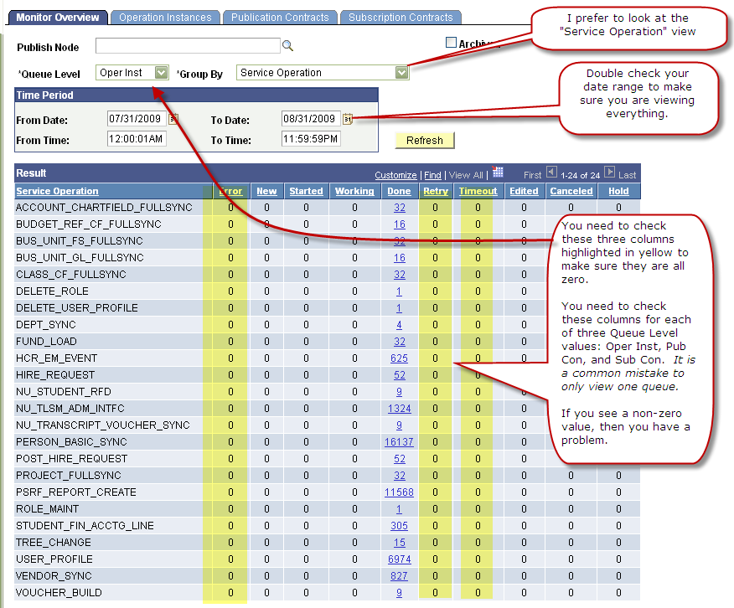Open Done count 16 for BUDGET_REF_CF_FULLSYNC
This screenshot has height=608, width=734.
pyautogui.click(x=400, y=224)
